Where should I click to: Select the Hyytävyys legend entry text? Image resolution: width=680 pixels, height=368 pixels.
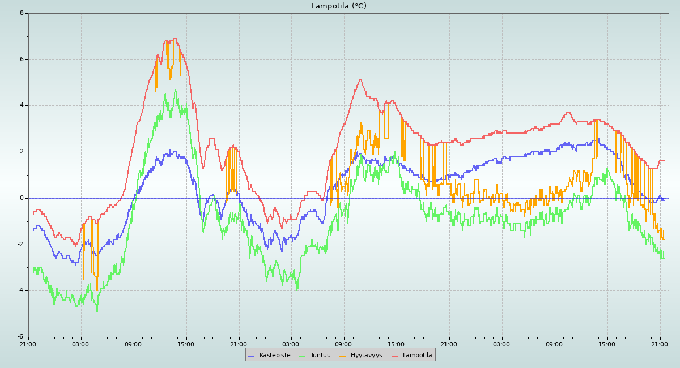[366, 356]
